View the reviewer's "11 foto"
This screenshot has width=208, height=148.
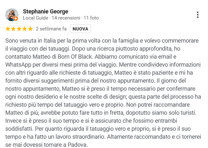pyautogui.click(x=91, y=18)
